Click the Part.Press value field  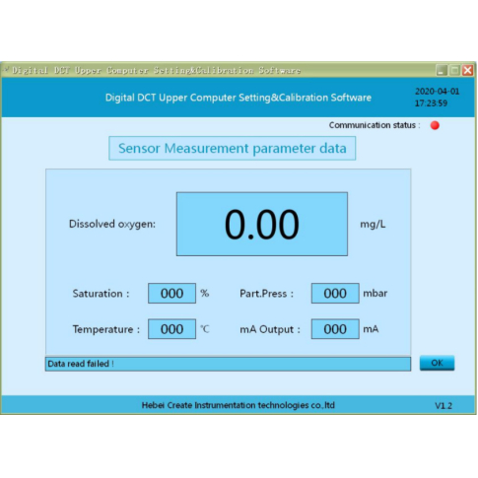click(x=335, y=293)
